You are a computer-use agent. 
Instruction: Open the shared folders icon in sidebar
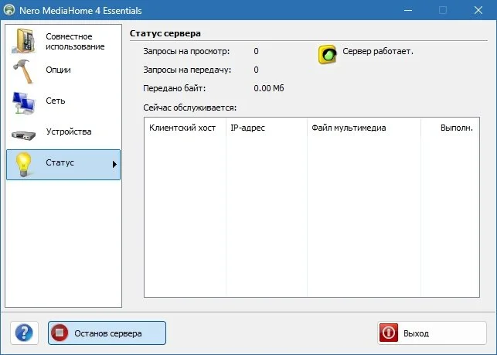(x=23, y=41)
